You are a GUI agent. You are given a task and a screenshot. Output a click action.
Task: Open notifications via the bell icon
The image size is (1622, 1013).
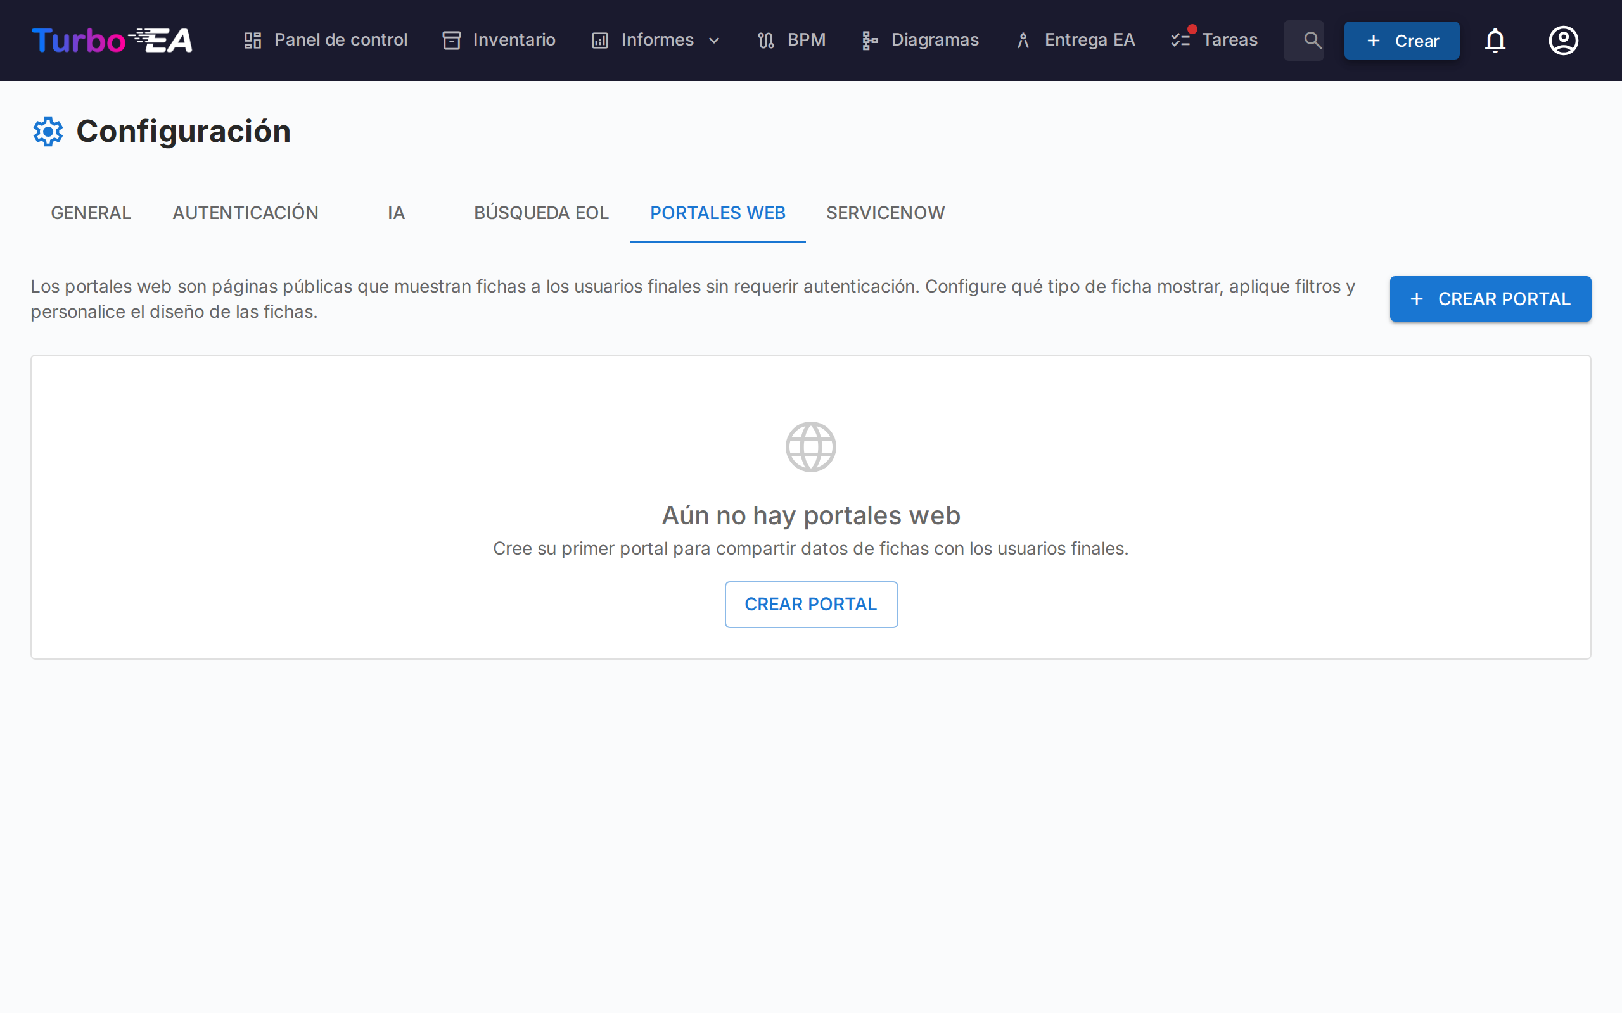(x=1497, y=40)
